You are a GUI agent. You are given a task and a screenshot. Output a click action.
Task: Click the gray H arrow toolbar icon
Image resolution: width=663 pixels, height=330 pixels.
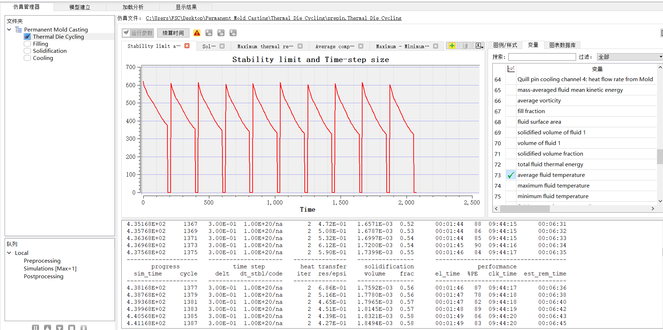[221, 33]
